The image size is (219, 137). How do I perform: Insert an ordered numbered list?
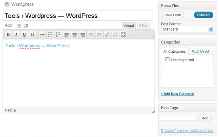(x=58, y=34)
